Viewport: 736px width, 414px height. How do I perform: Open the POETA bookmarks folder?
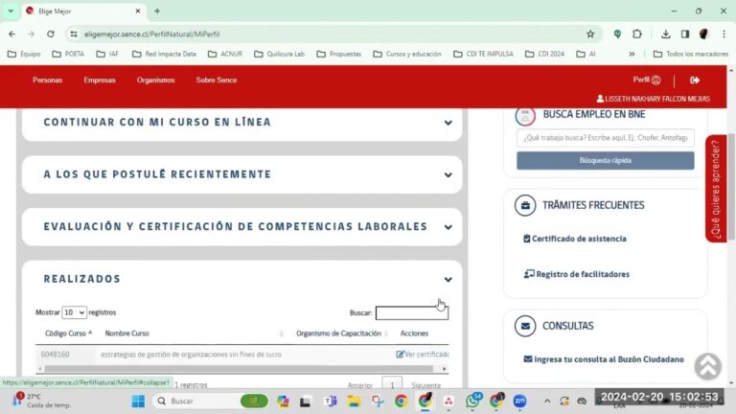pos(69,54)
